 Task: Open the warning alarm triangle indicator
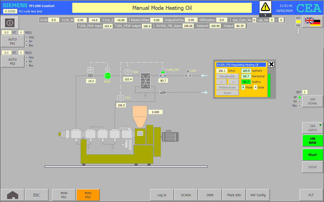tap(265, 7)
